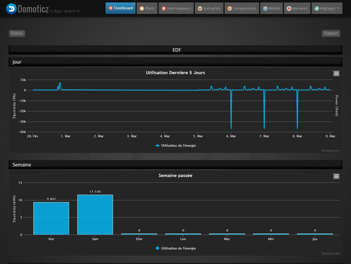351x264 pixels.
Task: Open the Dashboard tab
Action: [x=121, y=8]
